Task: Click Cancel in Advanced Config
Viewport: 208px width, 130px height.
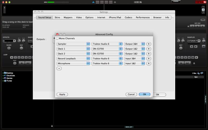Action: [131, 94]
